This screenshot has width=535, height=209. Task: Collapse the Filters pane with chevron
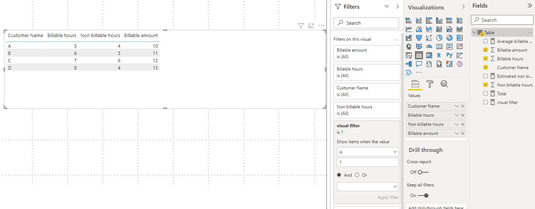click(x=398, y=7)
